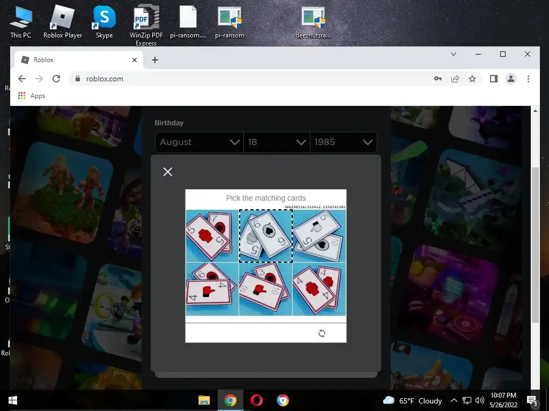Maximize the Chrome window
Viewport: 549px width, 411px height.
[503, 54]
